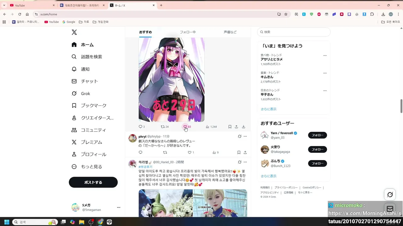Open more options for 平子さん trend
The height and width of the screenshot is (226, 403).
coord(325,91)
